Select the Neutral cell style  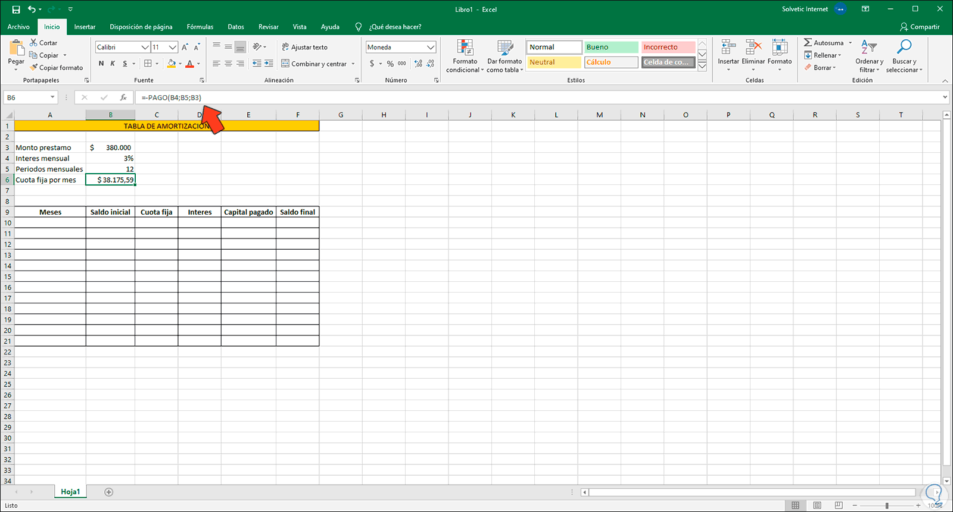pos(554,62)
